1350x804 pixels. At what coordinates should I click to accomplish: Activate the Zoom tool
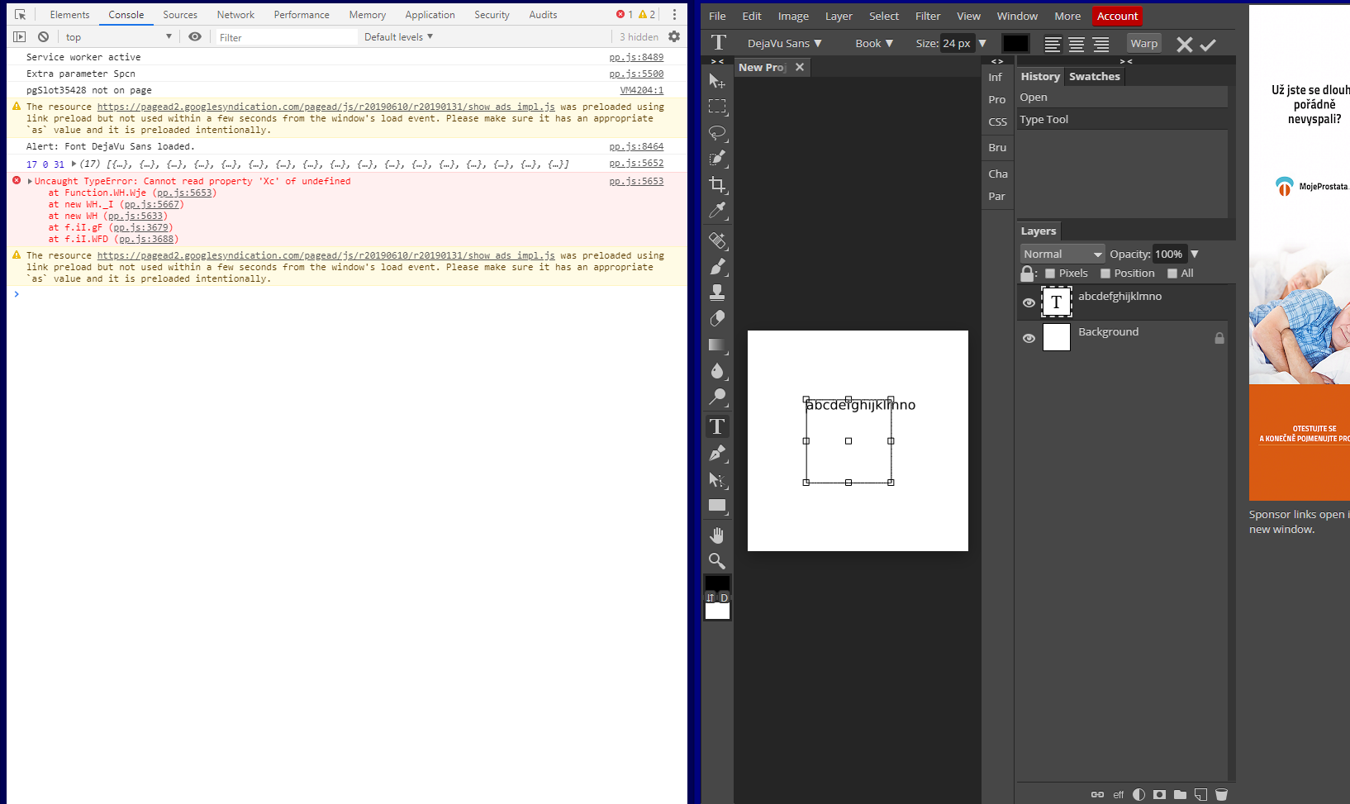717,562
